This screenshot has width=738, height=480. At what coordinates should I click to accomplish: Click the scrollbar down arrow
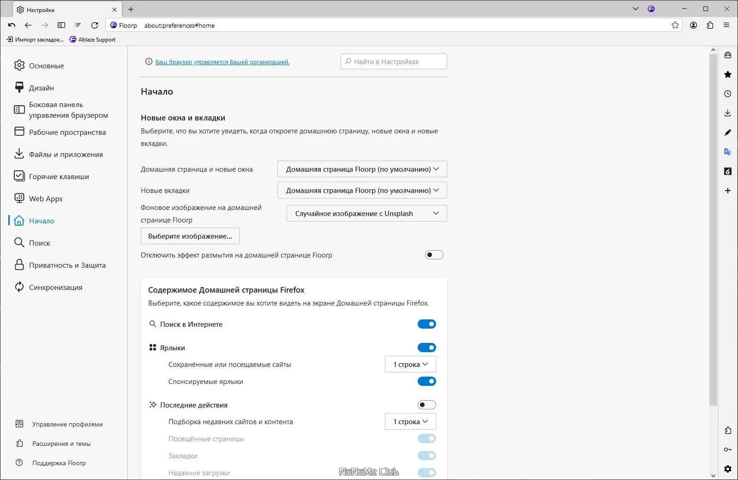click(714, 475)
